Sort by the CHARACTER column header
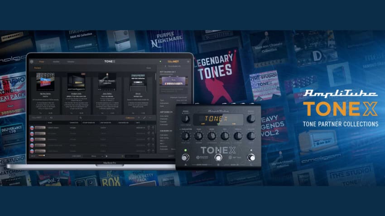Screen dimensions: 385x216 [74, 122]
